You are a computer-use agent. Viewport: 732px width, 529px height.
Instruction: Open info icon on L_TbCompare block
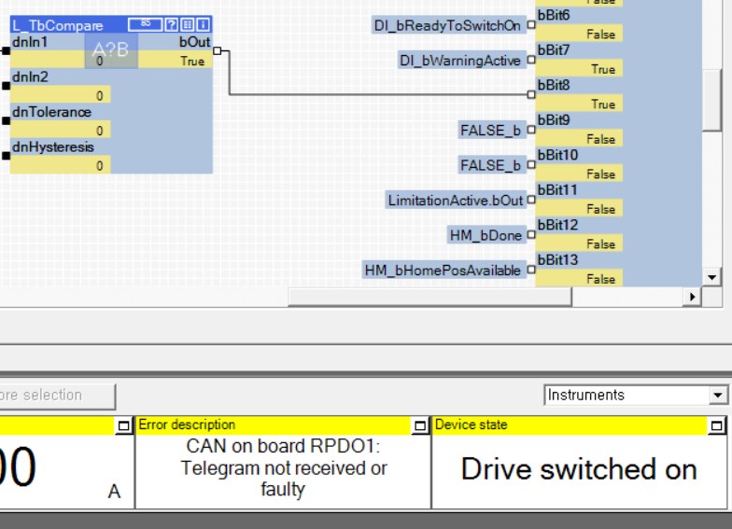pos(203,24)
